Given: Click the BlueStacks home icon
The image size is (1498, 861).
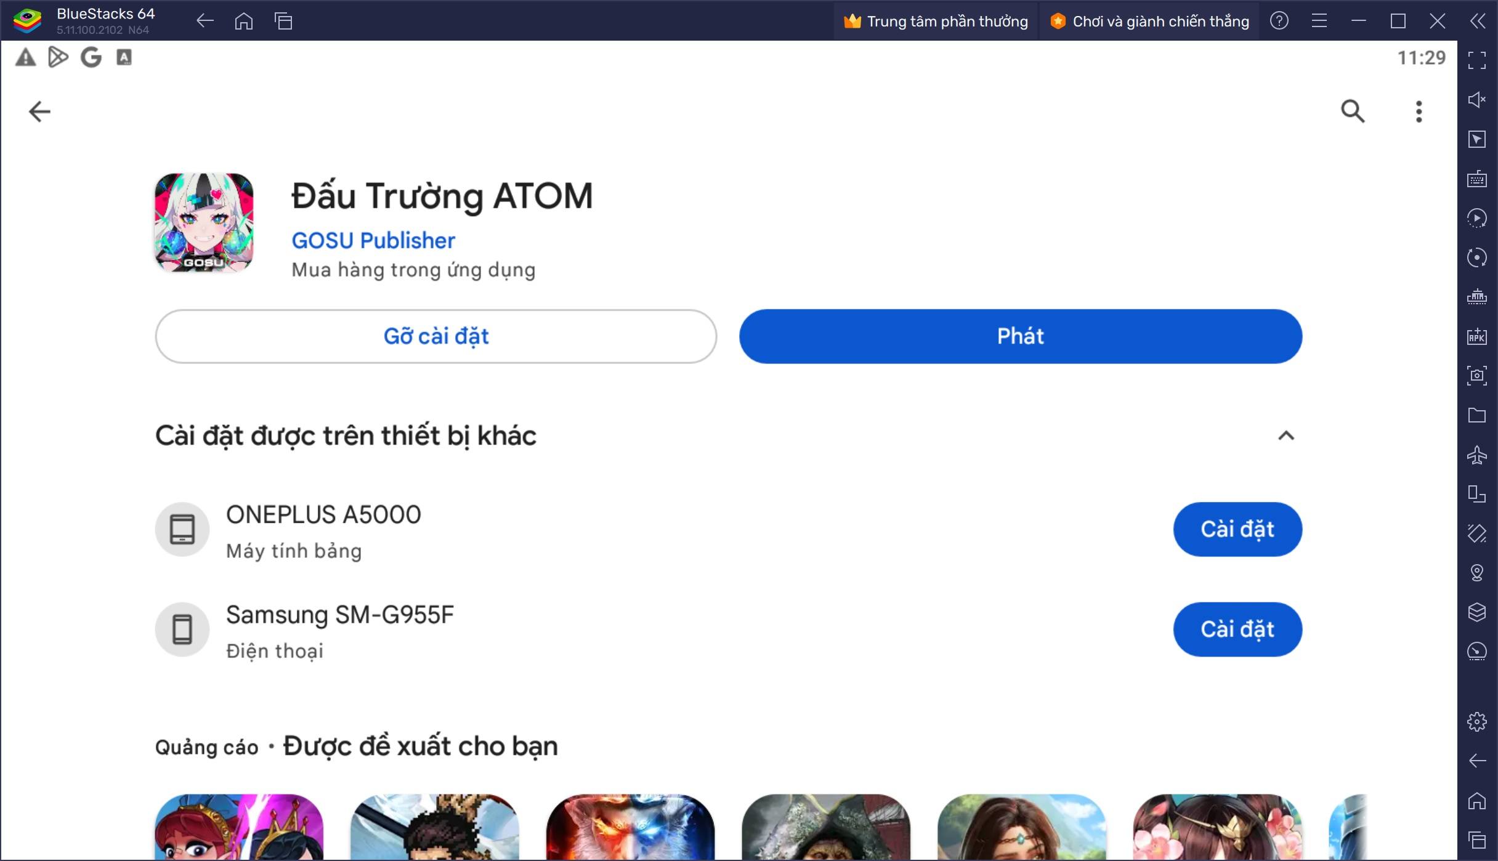Looking at the screenshot, I should 244,20.
